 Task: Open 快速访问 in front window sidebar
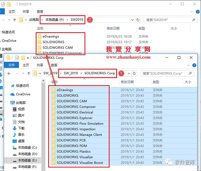point(22,86)
